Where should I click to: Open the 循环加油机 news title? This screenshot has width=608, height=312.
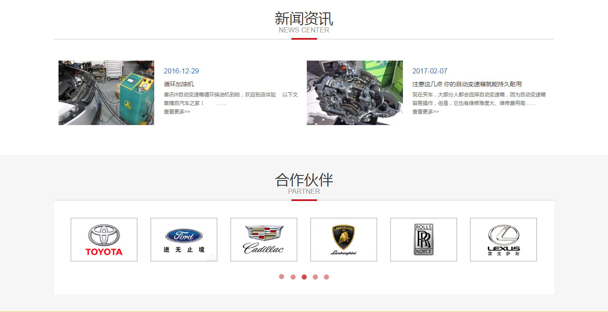(x=179, y=84)
